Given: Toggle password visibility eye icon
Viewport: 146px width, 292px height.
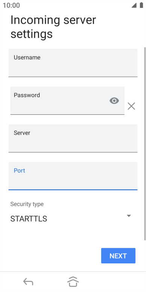Looking at the screenshot, I should tap(114, 101).
